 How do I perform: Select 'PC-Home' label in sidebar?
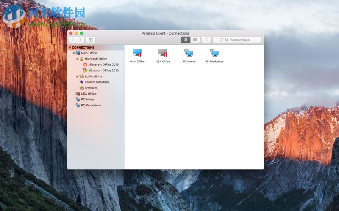tap(88, 100)
